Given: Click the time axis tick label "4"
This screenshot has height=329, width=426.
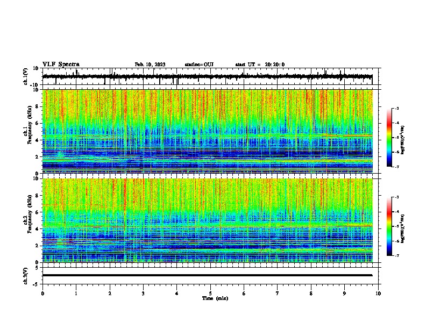Looking at the screenshot, I should pos(177,294).
